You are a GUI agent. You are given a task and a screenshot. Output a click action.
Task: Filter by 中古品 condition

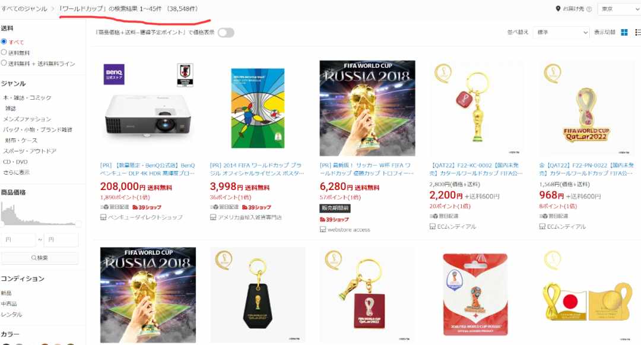(9, 303)
